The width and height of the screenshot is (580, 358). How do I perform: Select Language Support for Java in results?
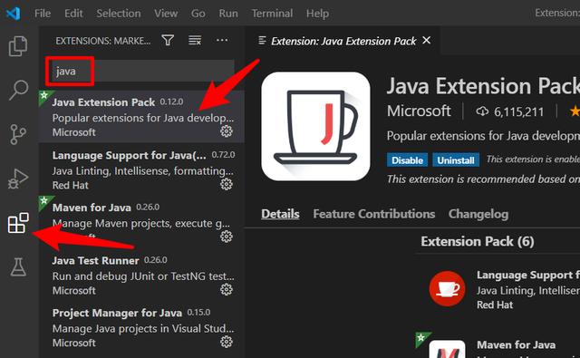[141, 169]
